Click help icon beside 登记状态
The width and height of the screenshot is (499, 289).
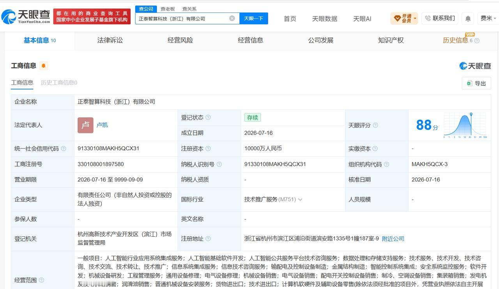pos(208,117)
